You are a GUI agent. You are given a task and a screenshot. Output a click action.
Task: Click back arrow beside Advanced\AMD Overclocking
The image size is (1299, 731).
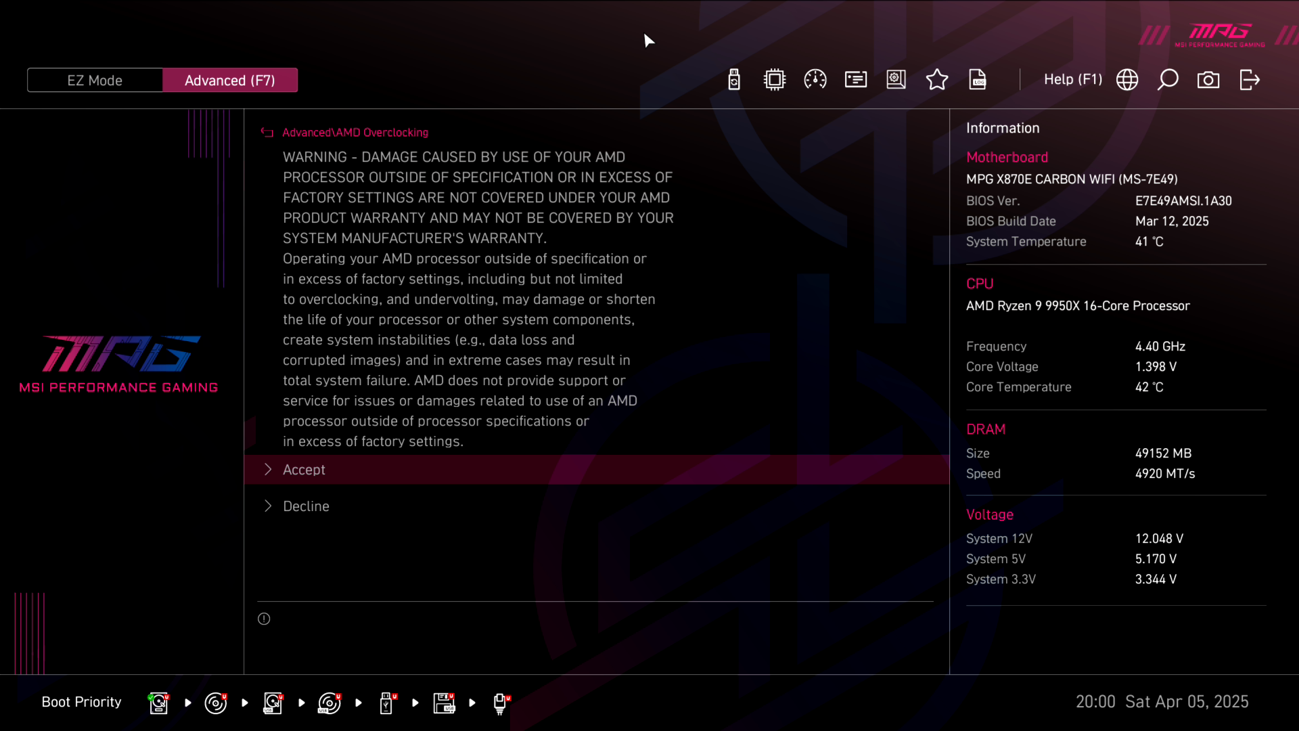click(267, 133)
